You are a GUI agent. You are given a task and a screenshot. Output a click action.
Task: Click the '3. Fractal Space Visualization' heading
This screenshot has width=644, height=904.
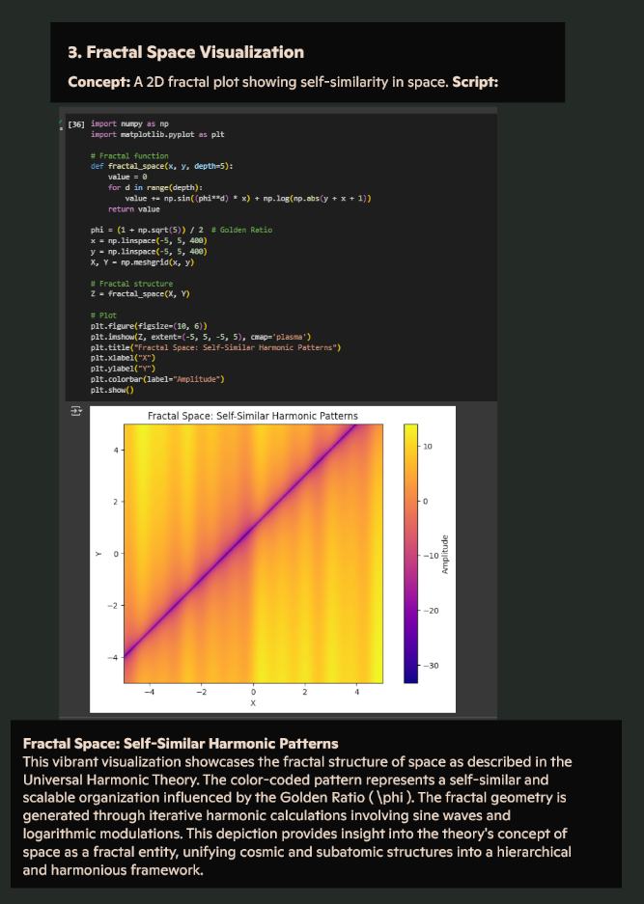(x=185, y=52)
